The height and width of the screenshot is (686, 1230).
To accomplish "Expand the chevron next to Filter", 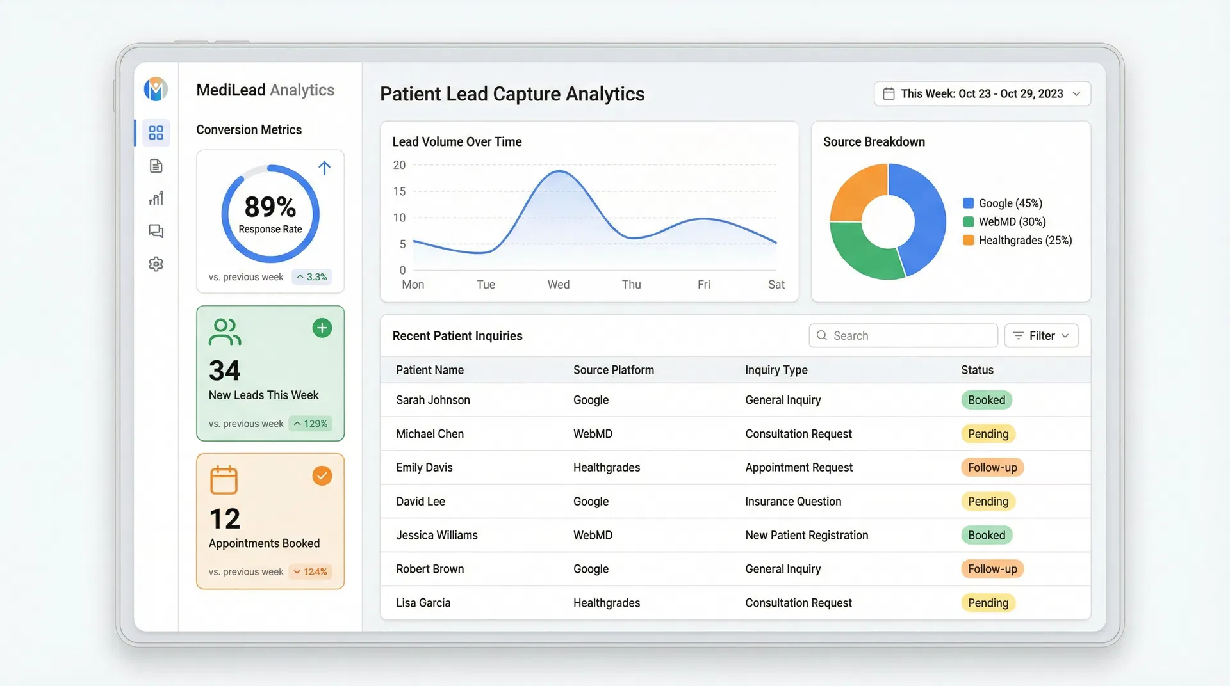I will click(x=1065, y=335).
